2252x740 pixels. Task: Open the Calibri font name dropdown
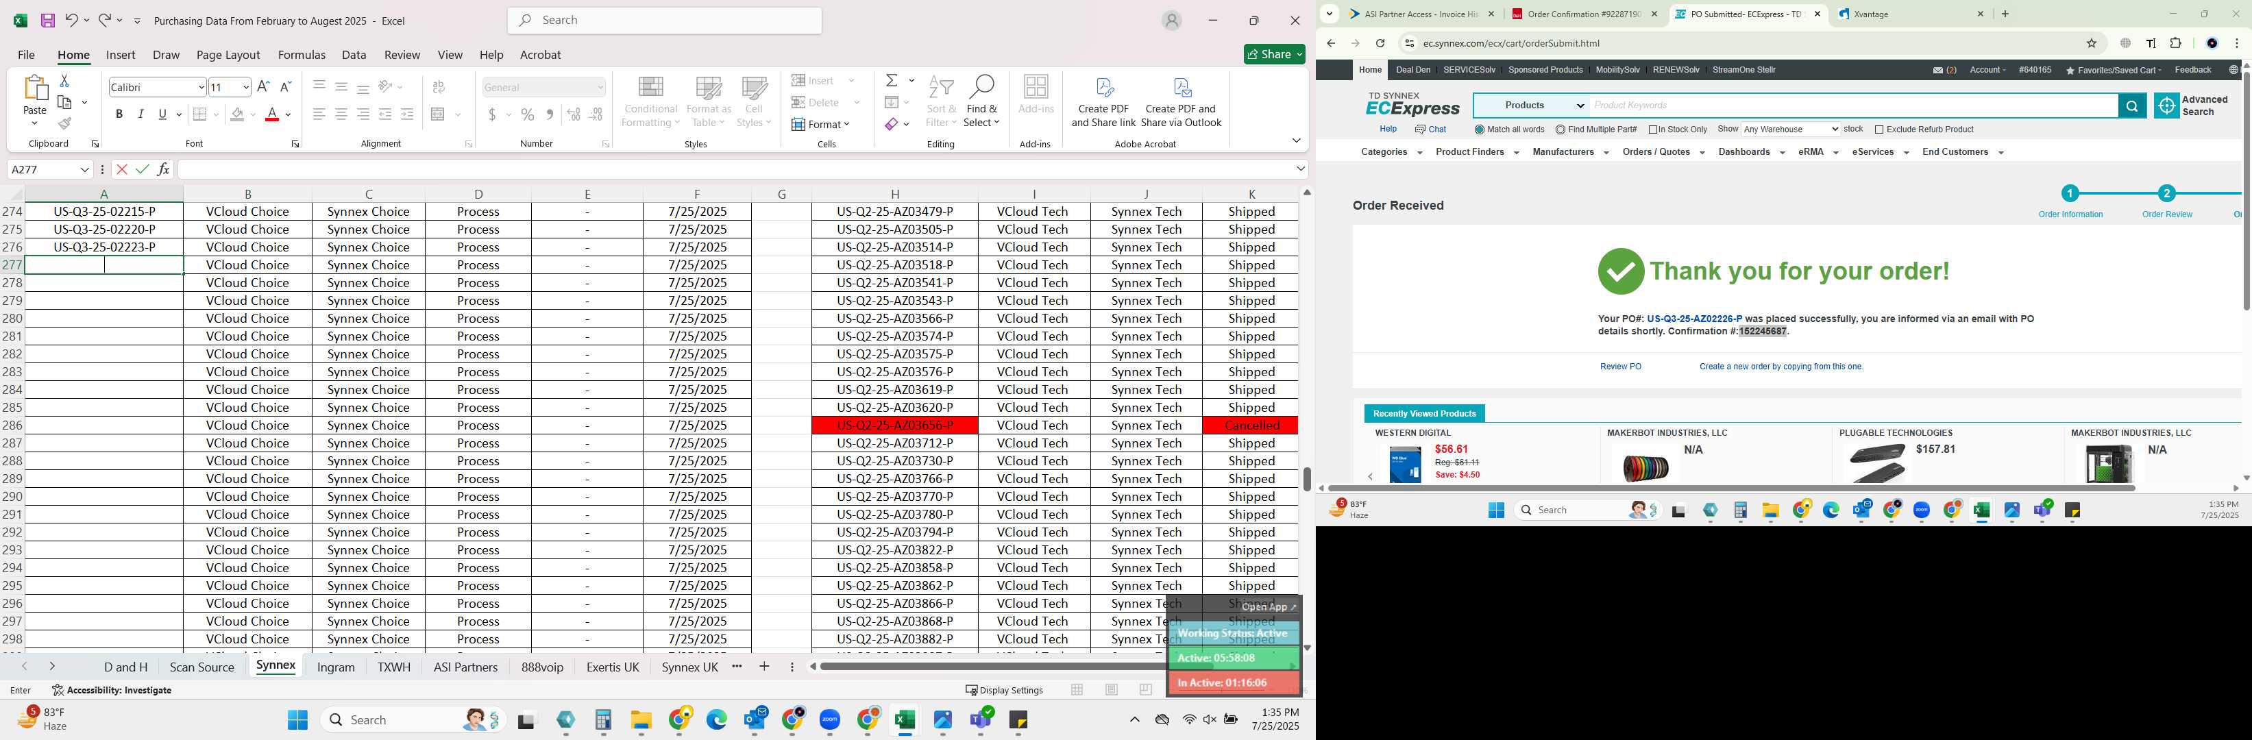click(x=201, y=86)
